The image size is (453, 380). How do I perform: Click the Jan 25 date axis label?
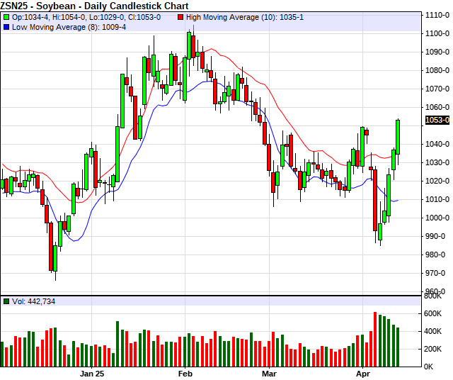(x=91, y=373)
